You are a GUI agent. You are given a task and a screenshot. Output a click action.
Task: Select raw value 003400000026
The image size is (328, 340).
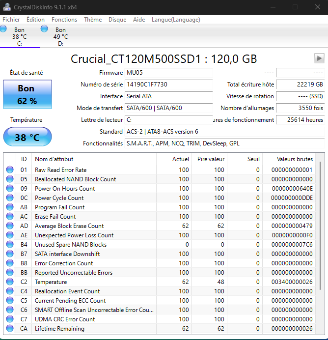(x=292, y=282)
